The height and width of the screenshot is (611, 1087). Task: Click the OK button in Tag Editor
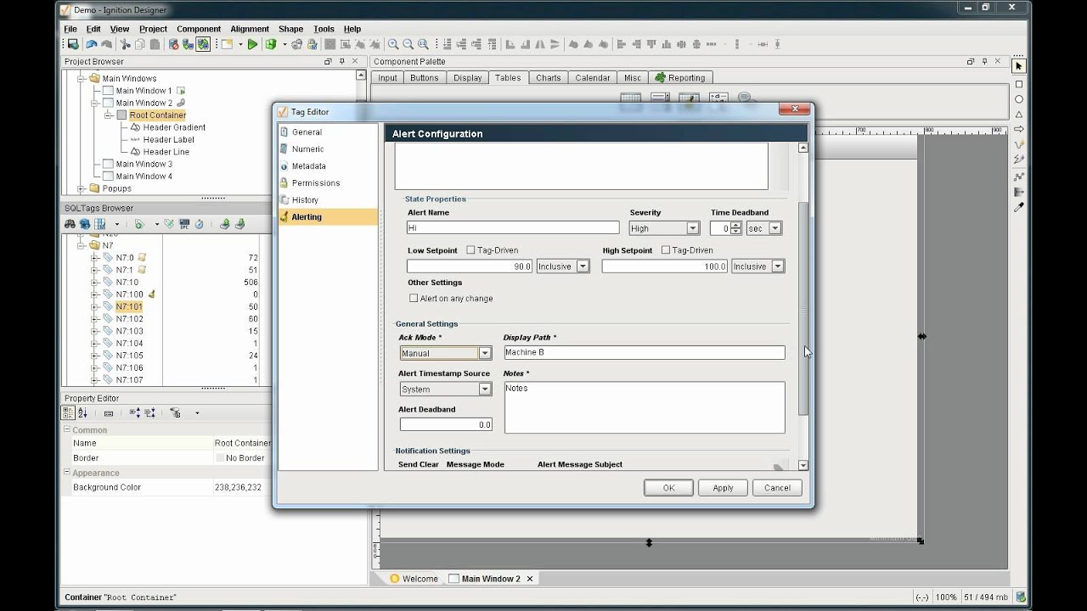tap(668, 488)
